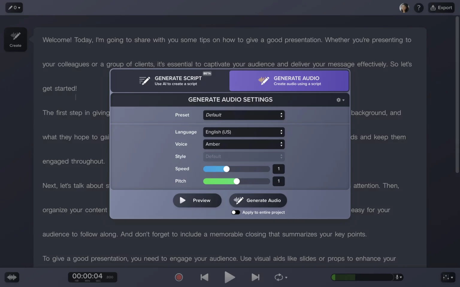The height and width of the screenshot is (287, 460).
Task: Open the settings gear in Generate Audio Settings
Action: [x=338, y=100]
